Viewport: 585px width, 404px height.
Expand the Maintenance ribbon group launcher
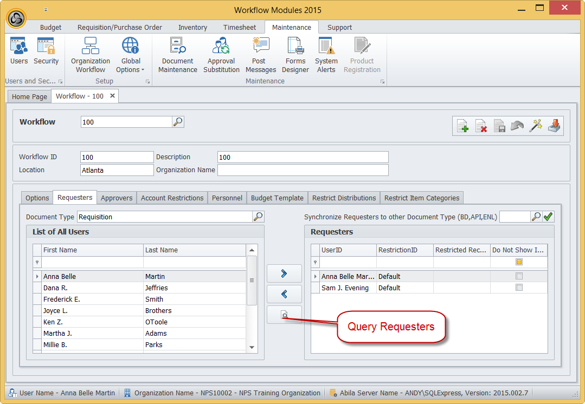tap(382, 82)
